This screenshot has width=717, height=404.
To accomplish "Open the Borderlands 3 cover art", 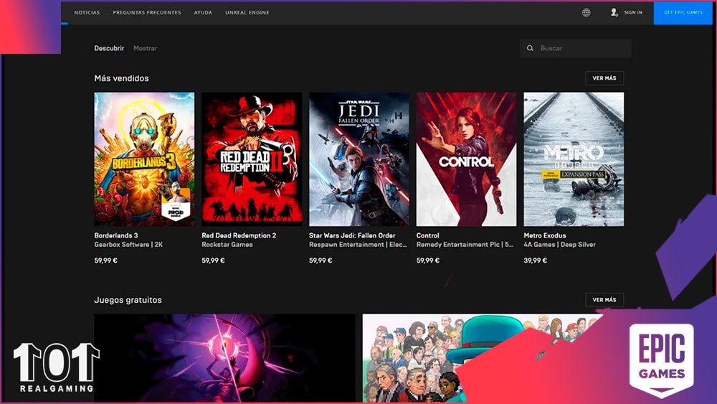I will click(x=144, y=159).
